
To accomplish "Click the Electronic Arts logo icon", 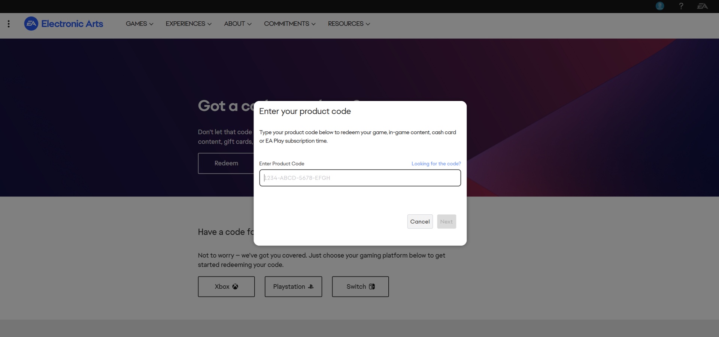I will pos(31,24).
